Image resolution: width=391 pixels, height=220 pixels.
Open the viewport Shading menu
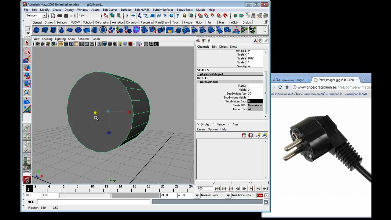pos(47,39)
